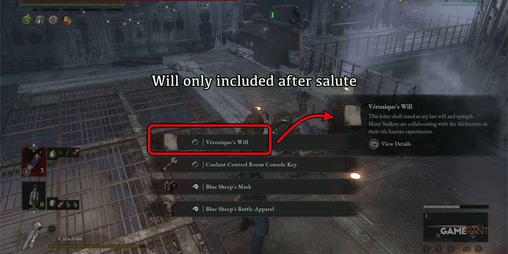
Task: Click the green swirl buff status icon
Action: (27, 20)
